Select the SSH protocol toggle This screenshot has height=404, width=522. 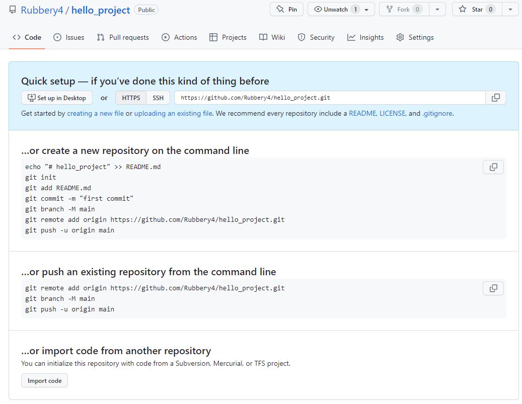tap(158, 98)
